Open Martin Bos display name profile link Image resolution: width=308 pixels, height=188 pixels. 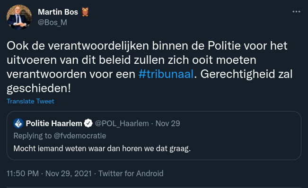[x=58, y=12]
